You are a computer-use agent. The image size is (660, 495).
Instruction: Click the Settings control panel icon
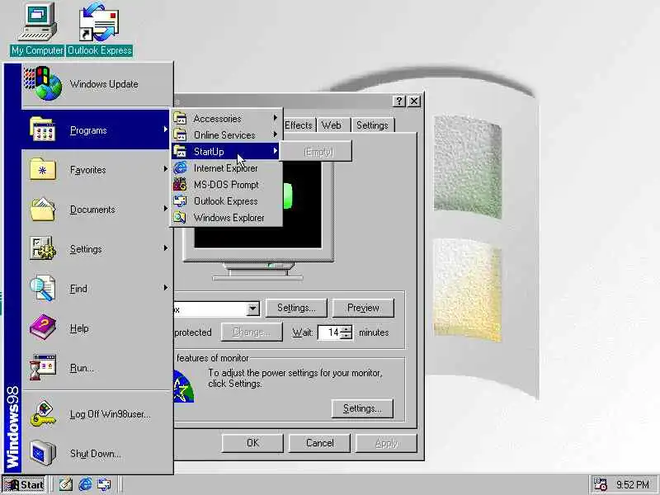click(x=43, y=248)
